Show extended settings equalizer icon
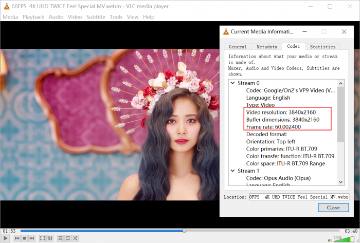This screenshot has width=360, height=243. point(50,238)
